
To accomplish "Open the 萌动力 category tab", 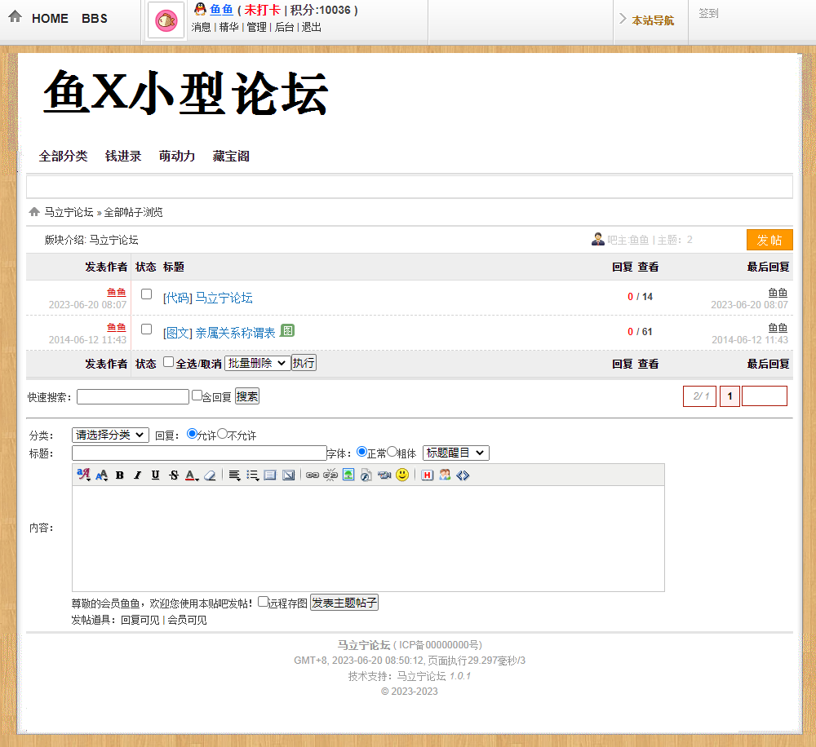I will tap(177, 156).
